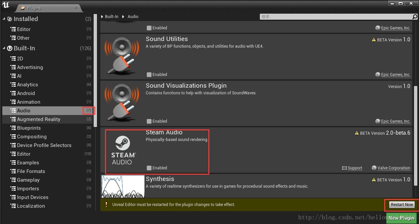
Task: Collapse the Installed category
Action: pyautogui.click(x=4, y=19)
